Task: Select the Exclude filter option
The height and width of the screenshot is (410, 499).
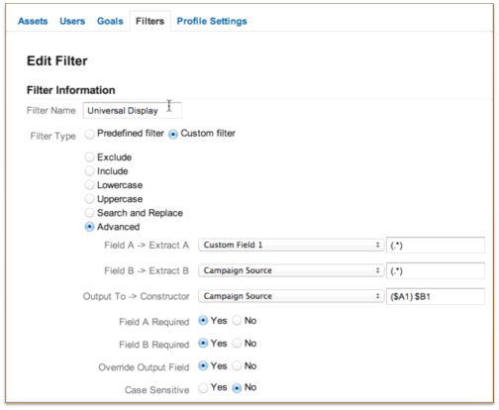Action: coord(89,156)
